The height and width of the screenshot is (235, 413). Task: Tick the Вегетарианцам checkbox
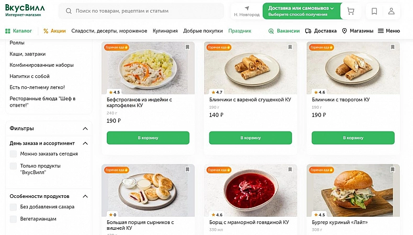pyautogui.click(x=13, y=219)
